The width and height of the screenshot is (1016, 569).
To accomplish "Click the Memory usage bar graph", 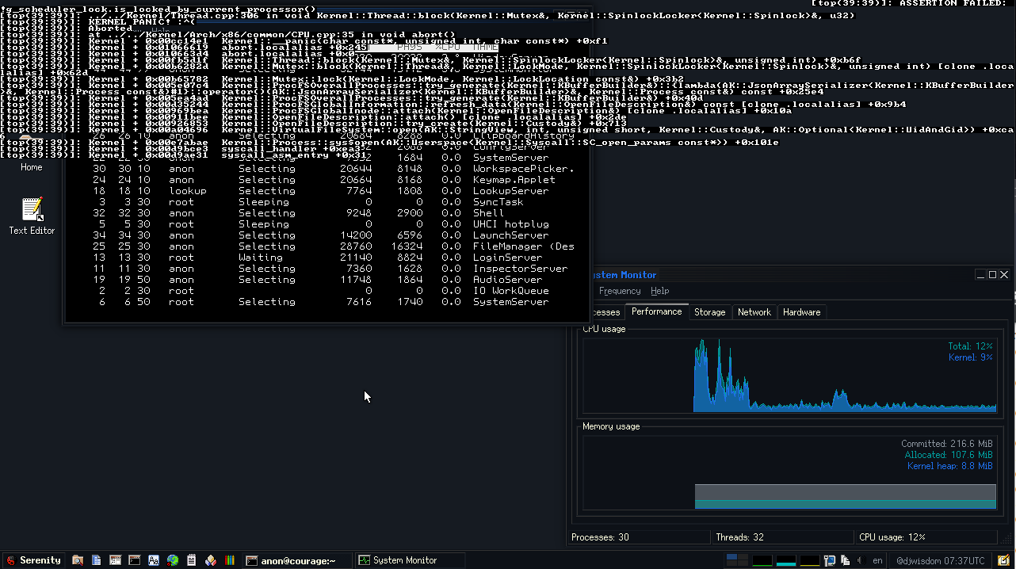I will [846, 497].
